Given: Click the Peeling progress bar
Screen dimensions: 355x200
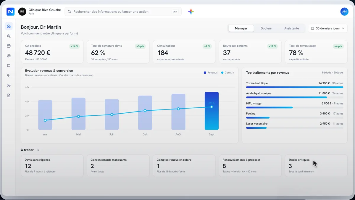Looking at the screenshot, I should click(295, 118).
